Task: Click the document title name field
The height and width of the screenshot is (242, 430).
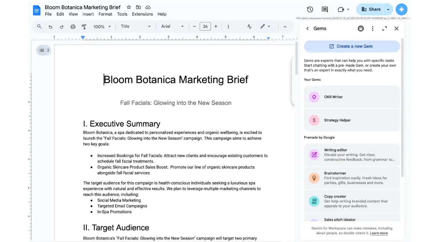Action: tap(83, 7)
